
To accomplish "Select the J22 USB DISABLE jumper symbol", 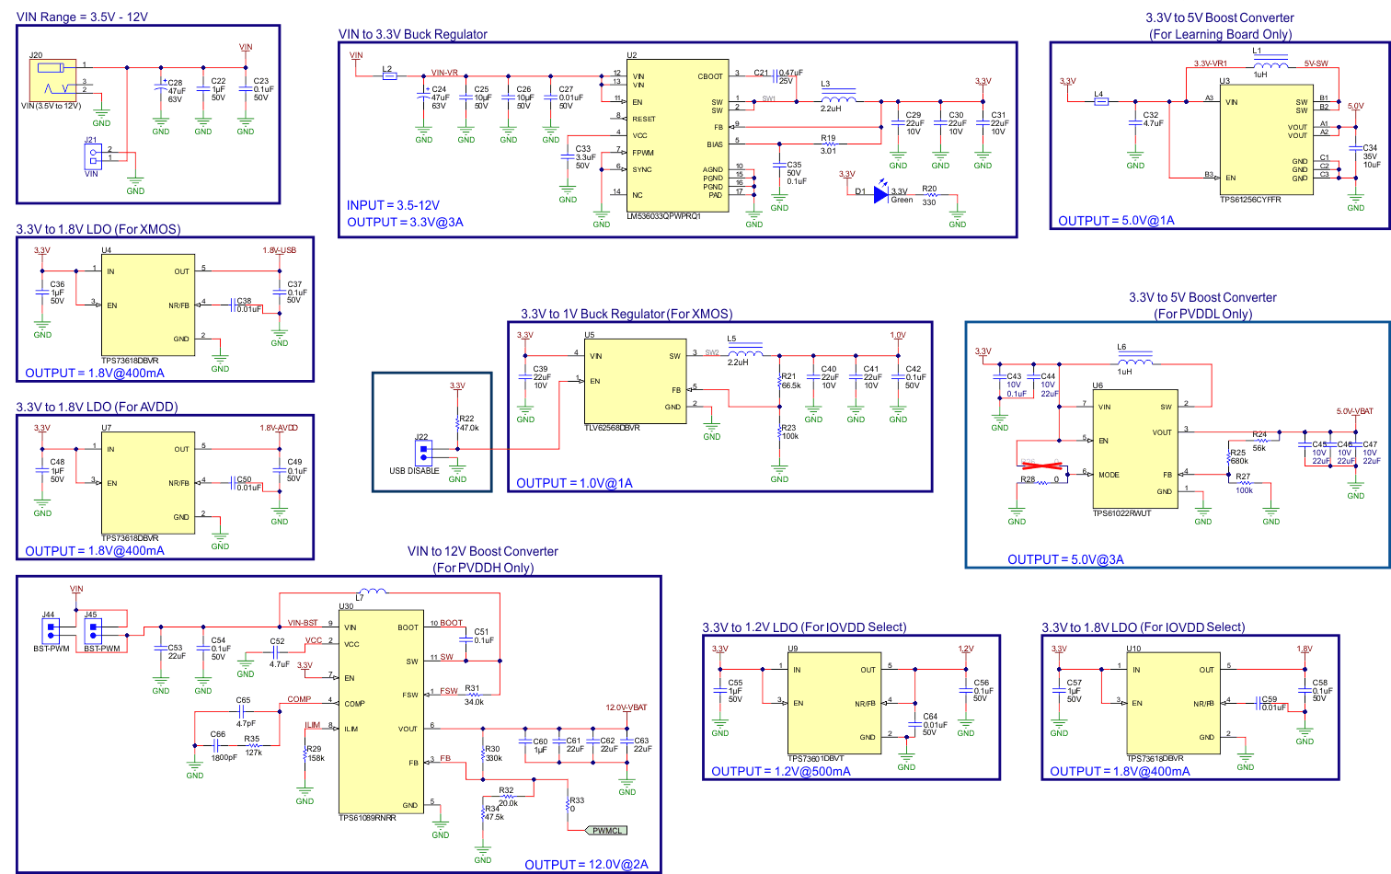I will pos(423,453).
